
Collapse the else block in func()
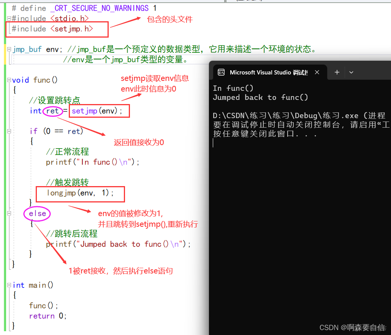click(x=9, y=213)
